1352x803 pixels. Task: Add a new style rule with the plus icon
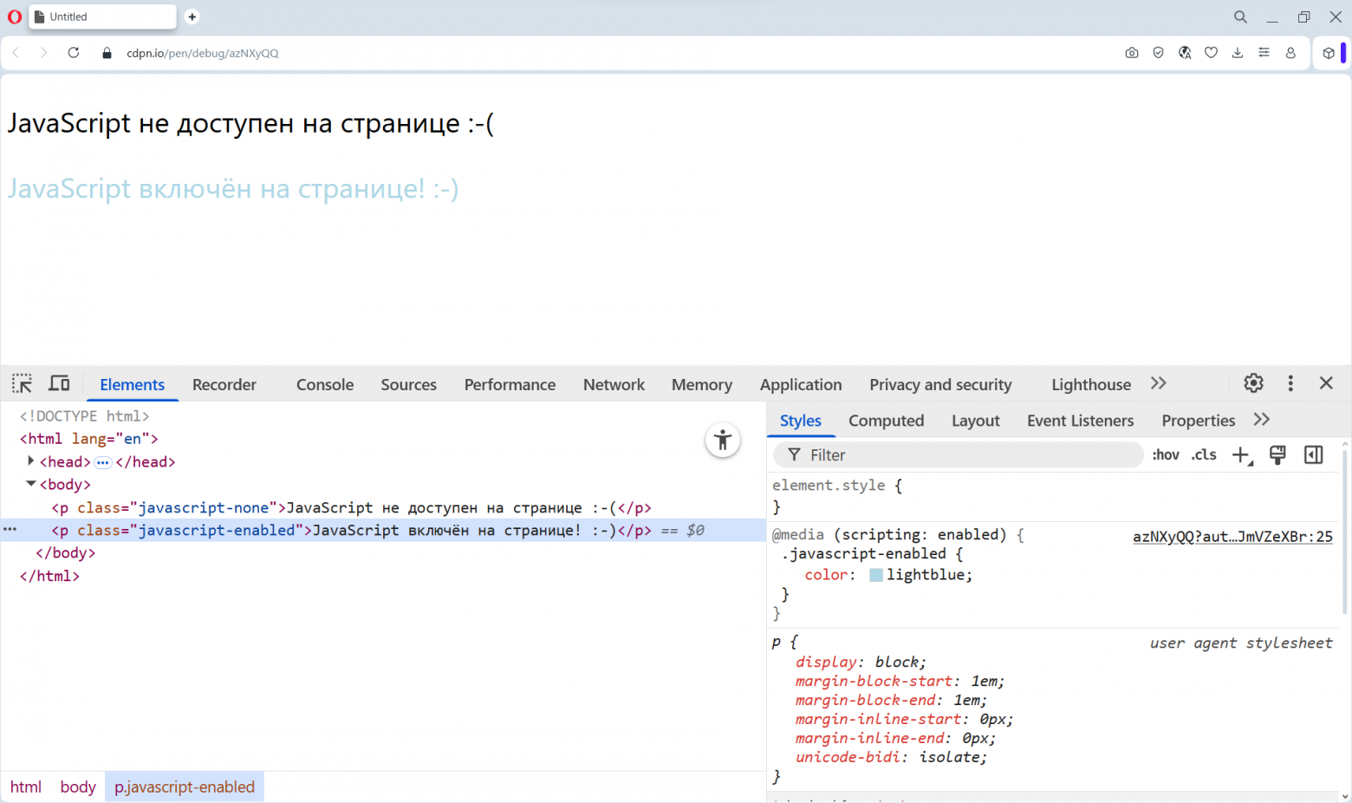coord(1241,454)
